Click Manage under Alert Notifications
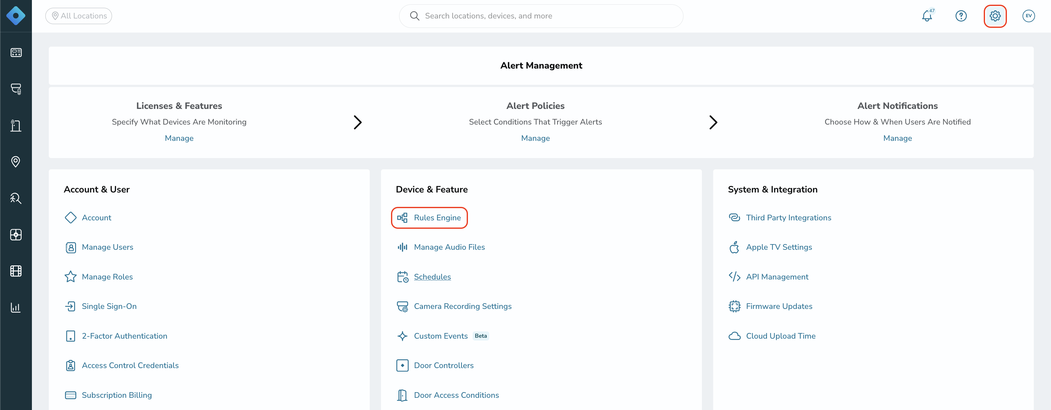 [x=897, y=138]
